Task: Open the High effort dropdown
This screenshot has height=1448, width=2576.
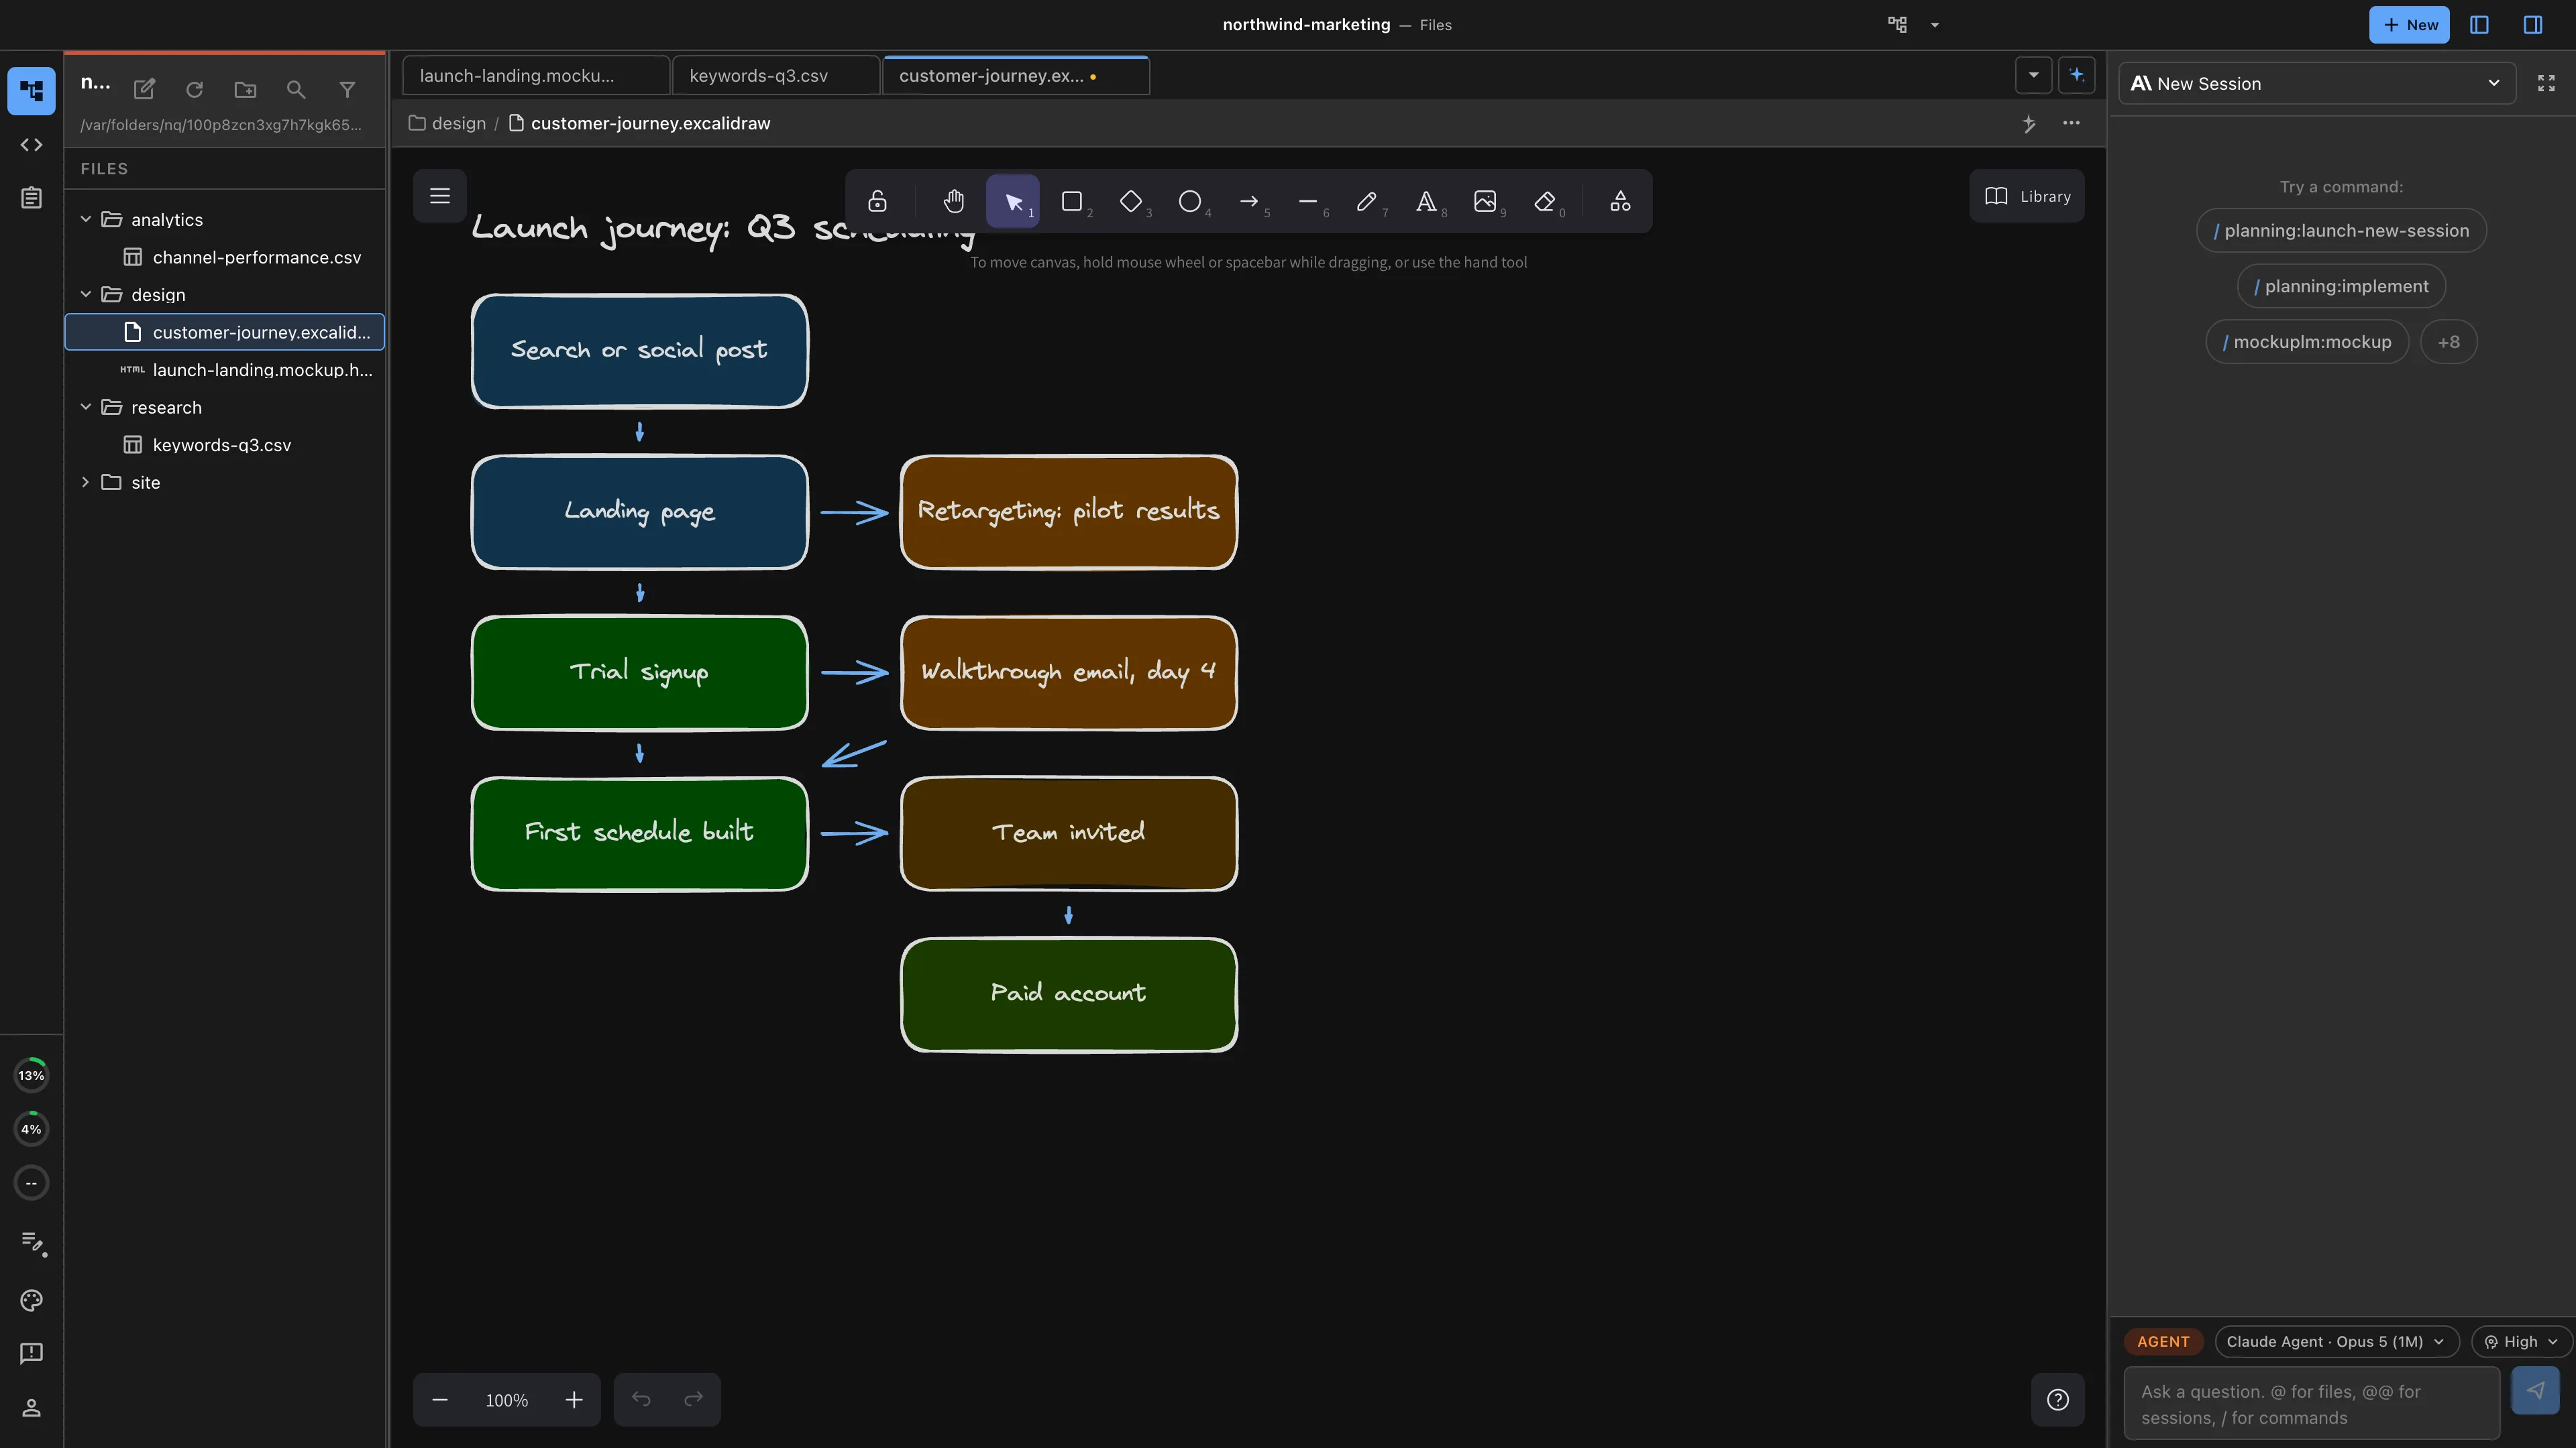Action: 2521,1342
